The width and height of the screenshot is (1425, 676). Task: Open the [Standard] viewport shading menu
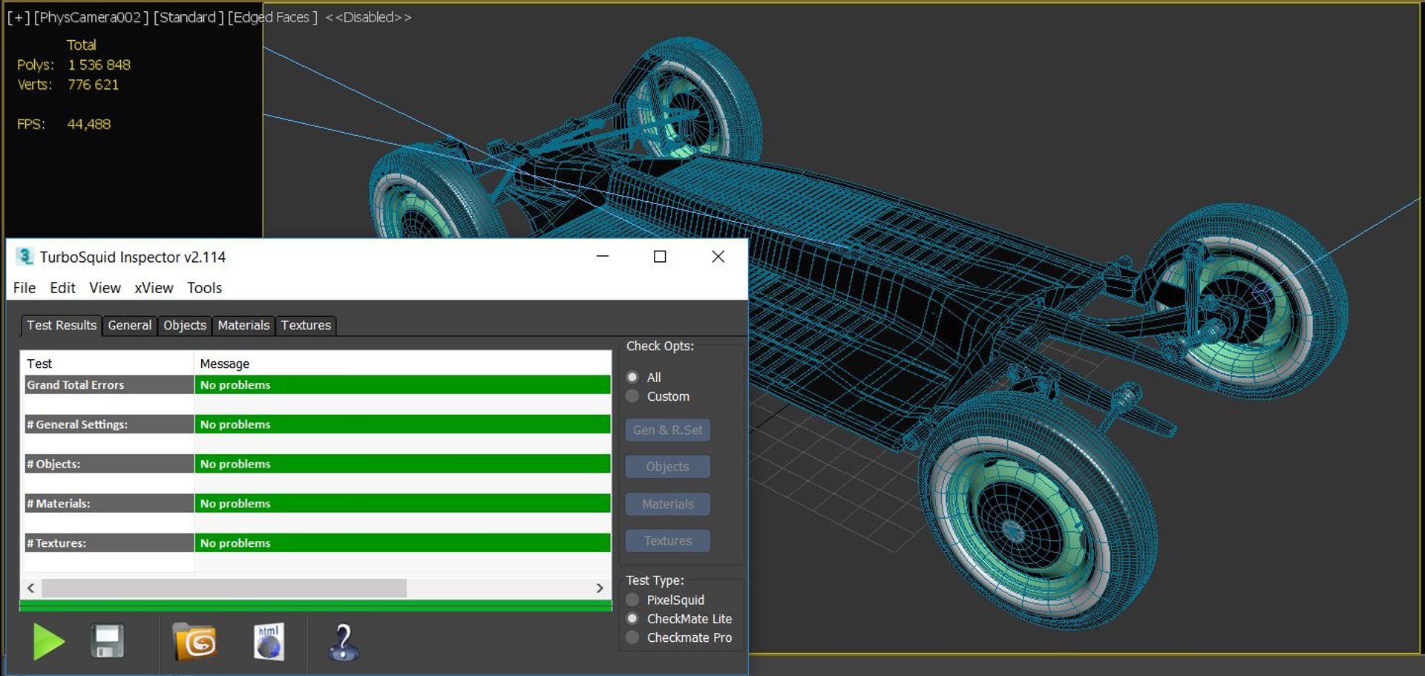pos(189,17)
